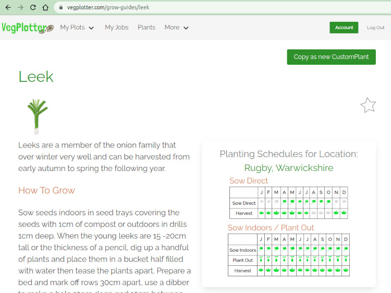This screenshot has width=391, height=293.
Task: Click the Log Out link
Action: (375, 28)
